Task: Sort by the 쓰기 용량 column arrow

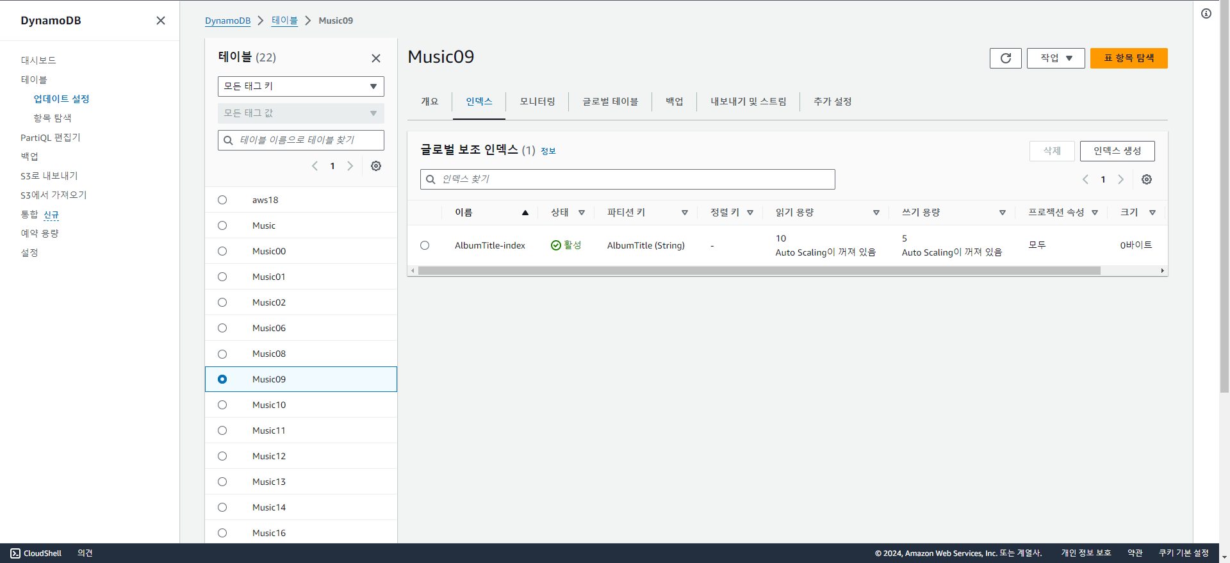Action: [x=1003, y=213]
